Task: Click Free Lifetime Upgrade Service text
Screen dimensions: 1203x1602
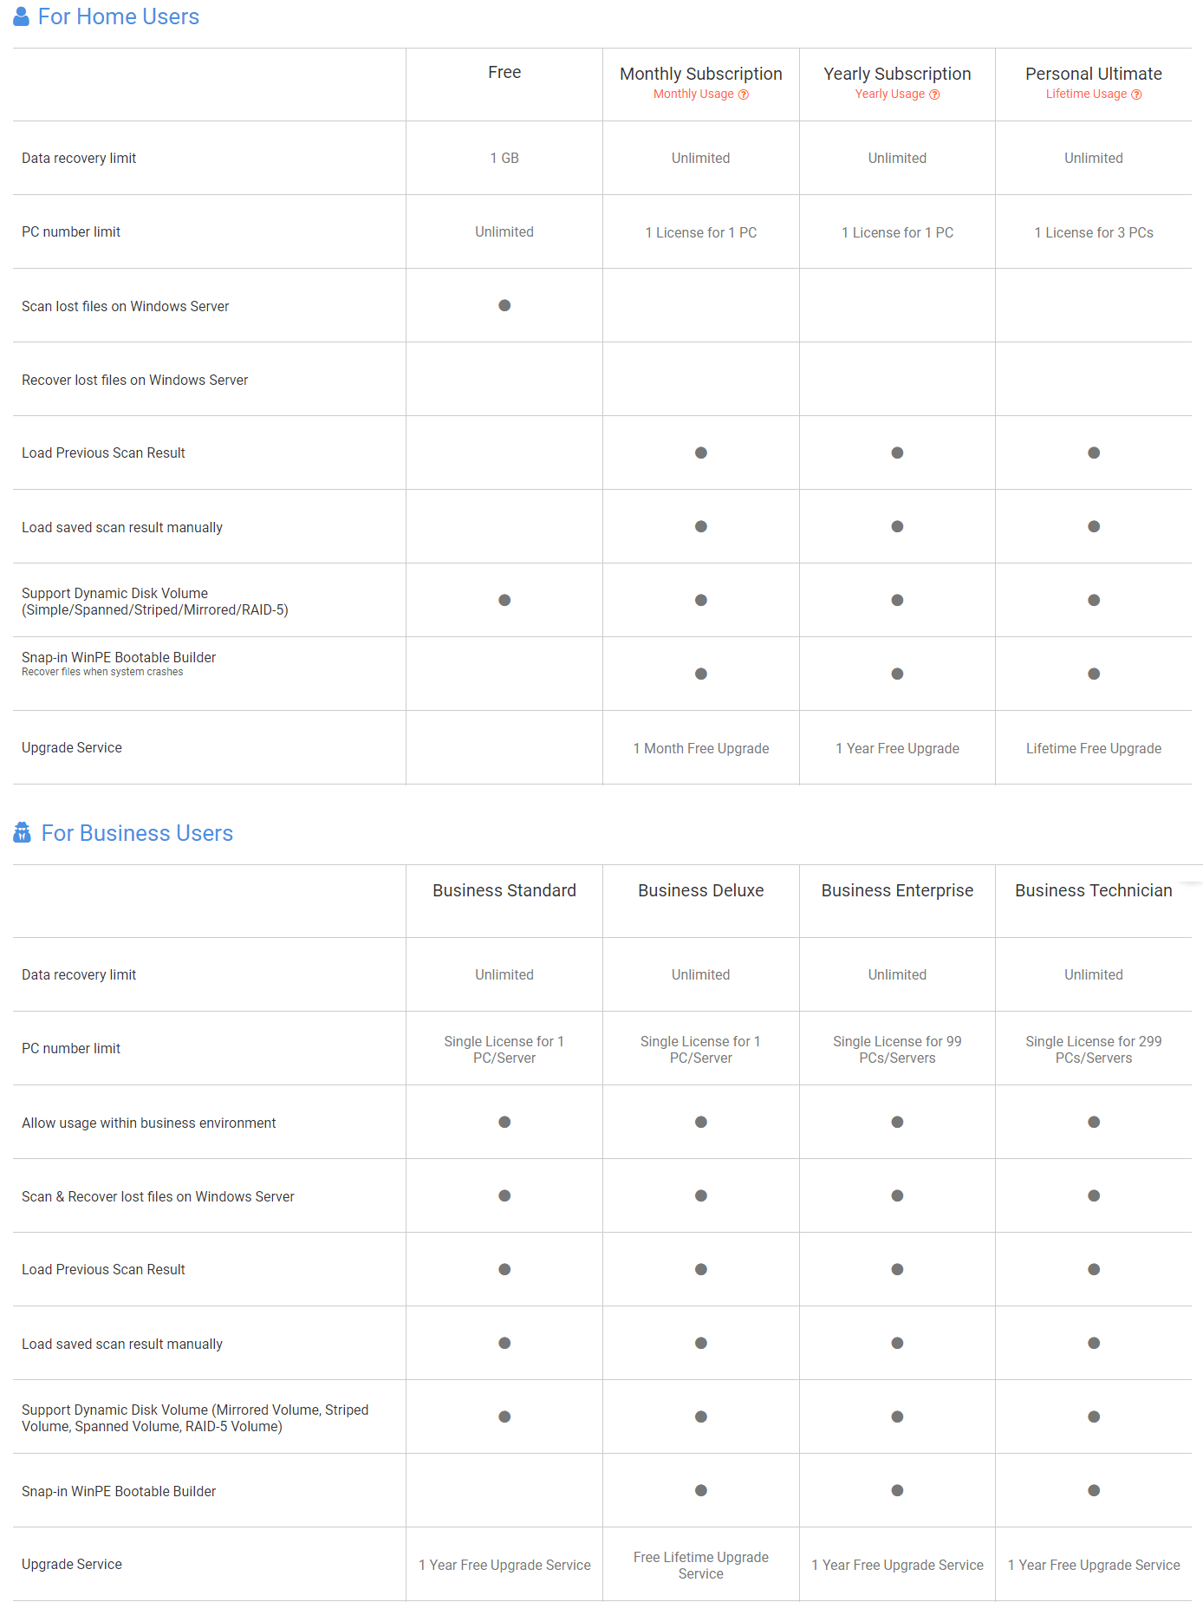Action: 701,1565
